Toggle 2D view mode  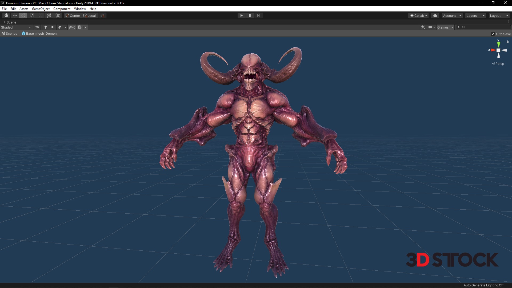[x=37, y=27]
